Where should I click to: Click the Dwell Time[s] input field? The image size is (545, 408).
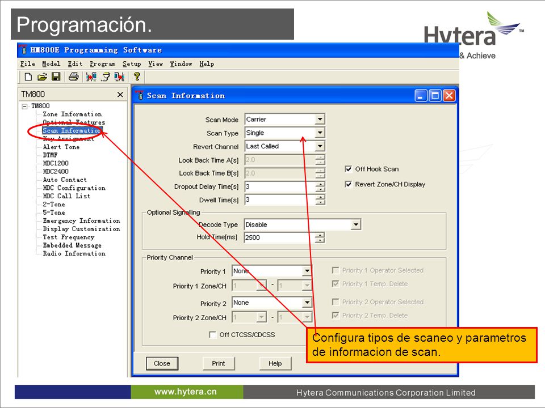[x=280, y=199]
